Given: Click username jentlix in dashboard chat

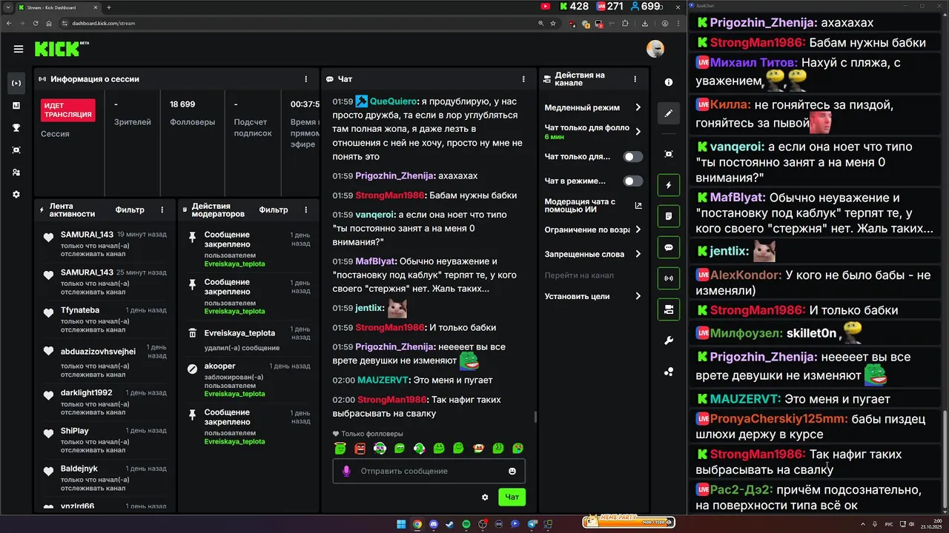Looking at the screenshot, I should coord(369,308).
